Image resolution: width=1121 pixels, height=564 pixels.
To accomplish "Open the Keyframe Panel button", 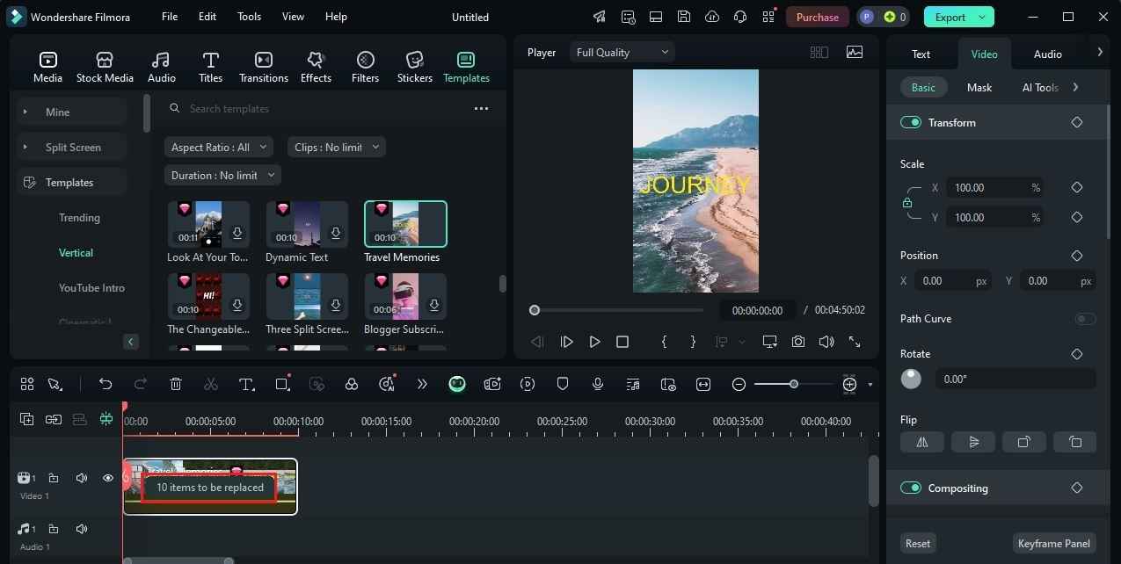I will (x=1053, y=543).
